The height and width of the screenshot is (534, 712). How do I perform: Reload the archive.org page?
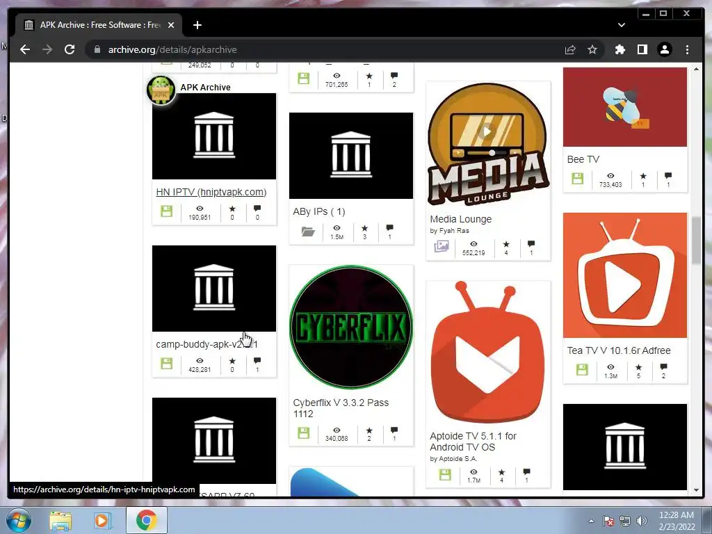(70, 49)
